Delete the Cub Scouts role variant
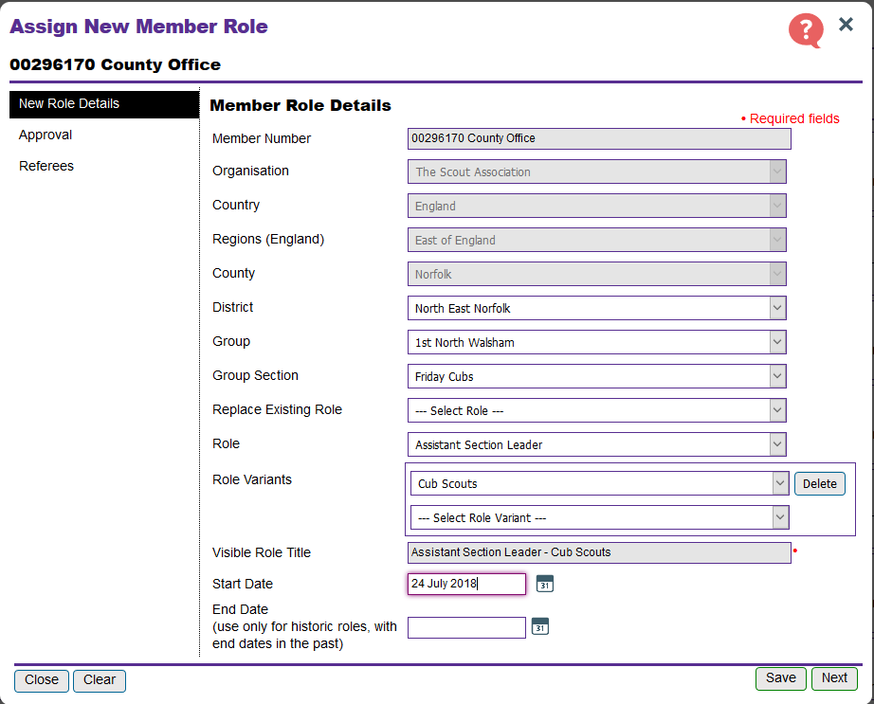This screenshot has width=874, height=704. click(x=819, y=483)
